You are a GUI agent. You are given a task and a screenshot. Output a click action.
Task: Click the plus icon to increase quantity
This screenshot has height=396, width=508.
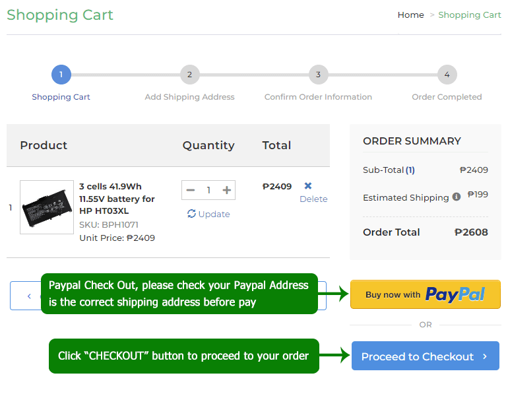click(227, 190)
